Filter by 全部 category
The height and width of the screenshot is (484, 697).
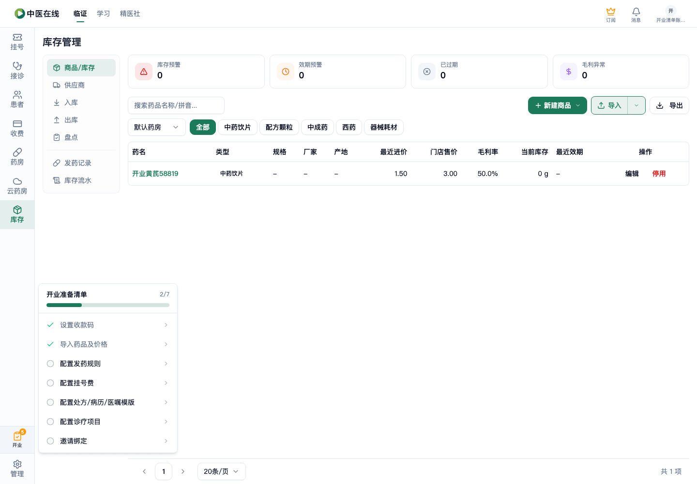(203, 127)
